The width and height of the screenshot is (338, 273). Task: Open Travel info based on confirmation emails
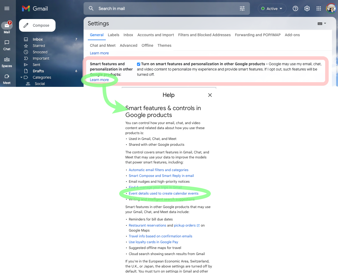(160, 236)
